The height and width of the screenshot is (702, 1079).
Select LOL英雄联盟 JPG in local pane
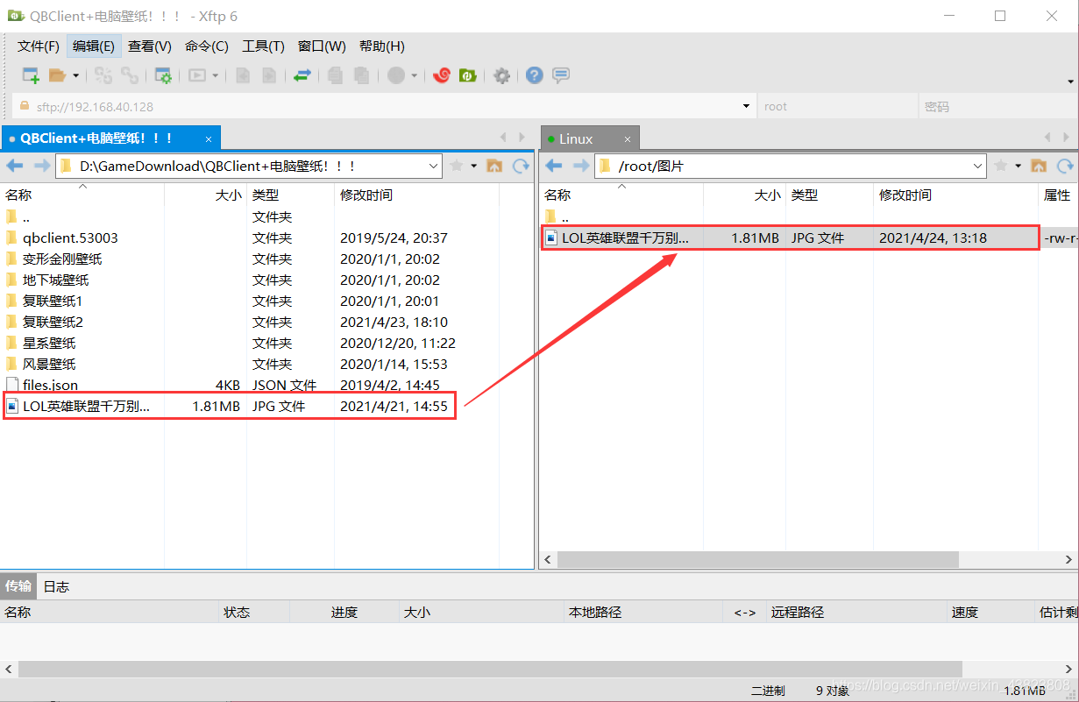coord(230,406)
